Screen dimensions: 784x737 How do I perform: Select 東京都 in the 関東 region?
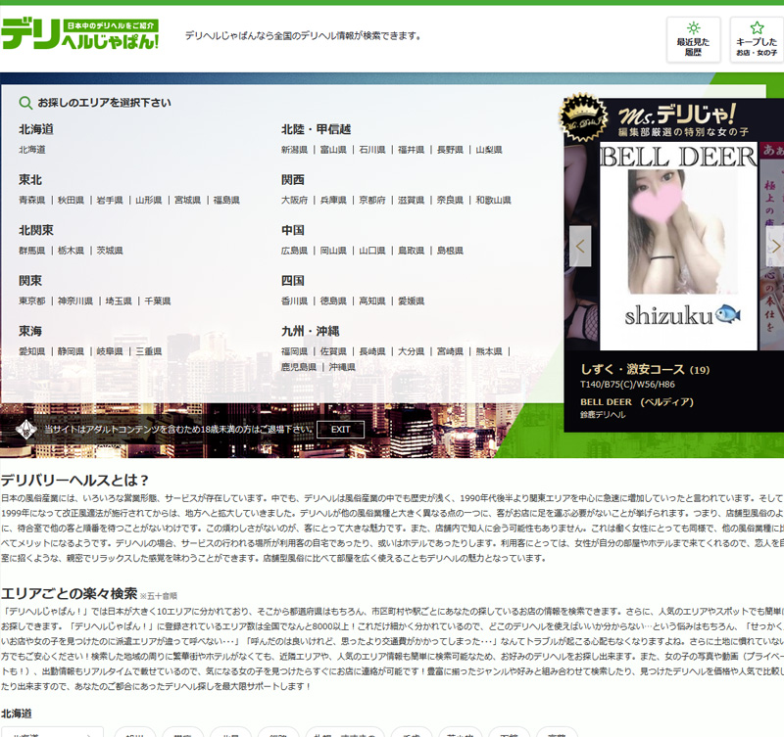(x=32, y=301)
